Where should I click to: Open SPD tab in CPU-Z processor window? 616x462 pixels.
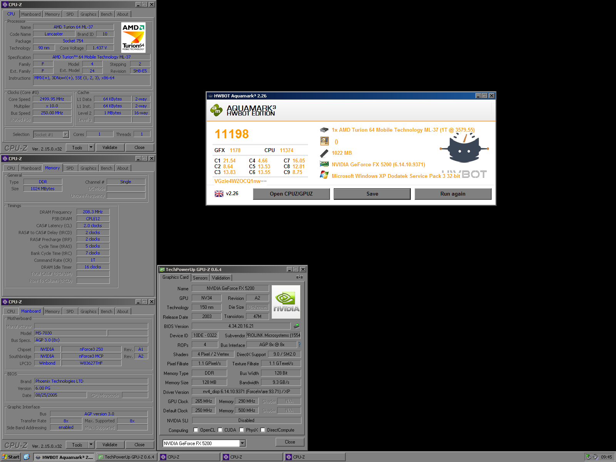point(70,14)
